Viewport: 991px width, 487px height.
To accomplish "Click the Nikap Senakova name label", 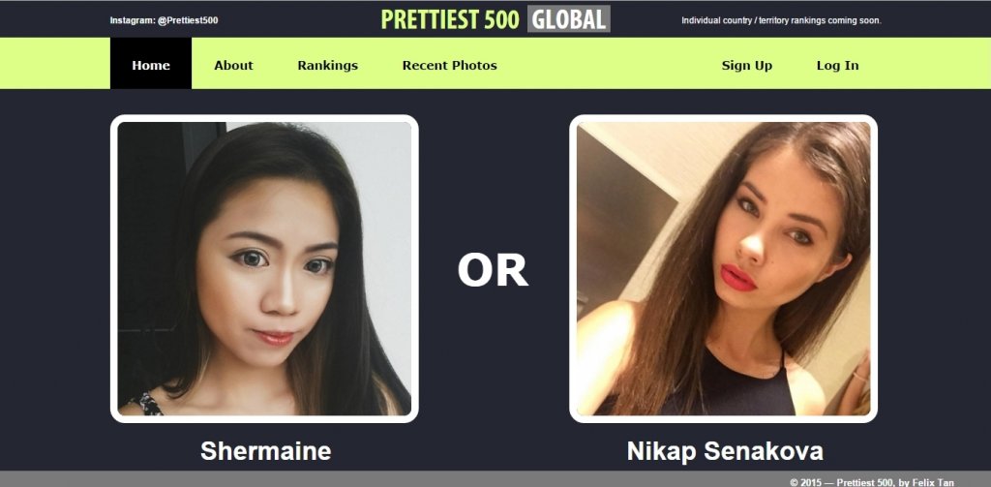I will (724, 451).
